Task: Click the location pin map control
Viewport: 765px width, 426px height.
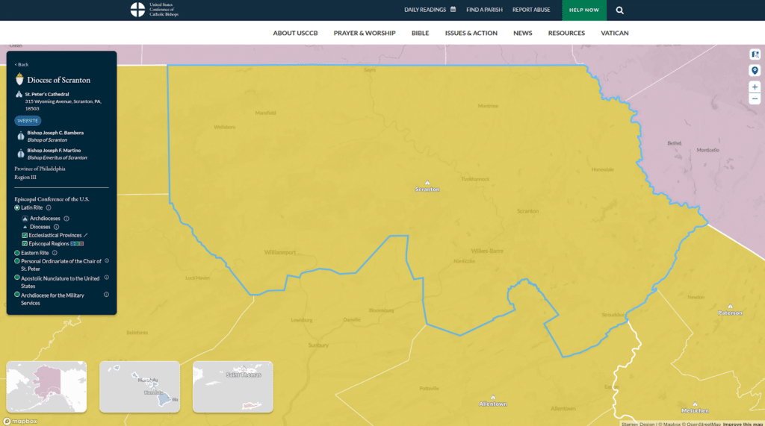Action: click(x=755, y=70)
